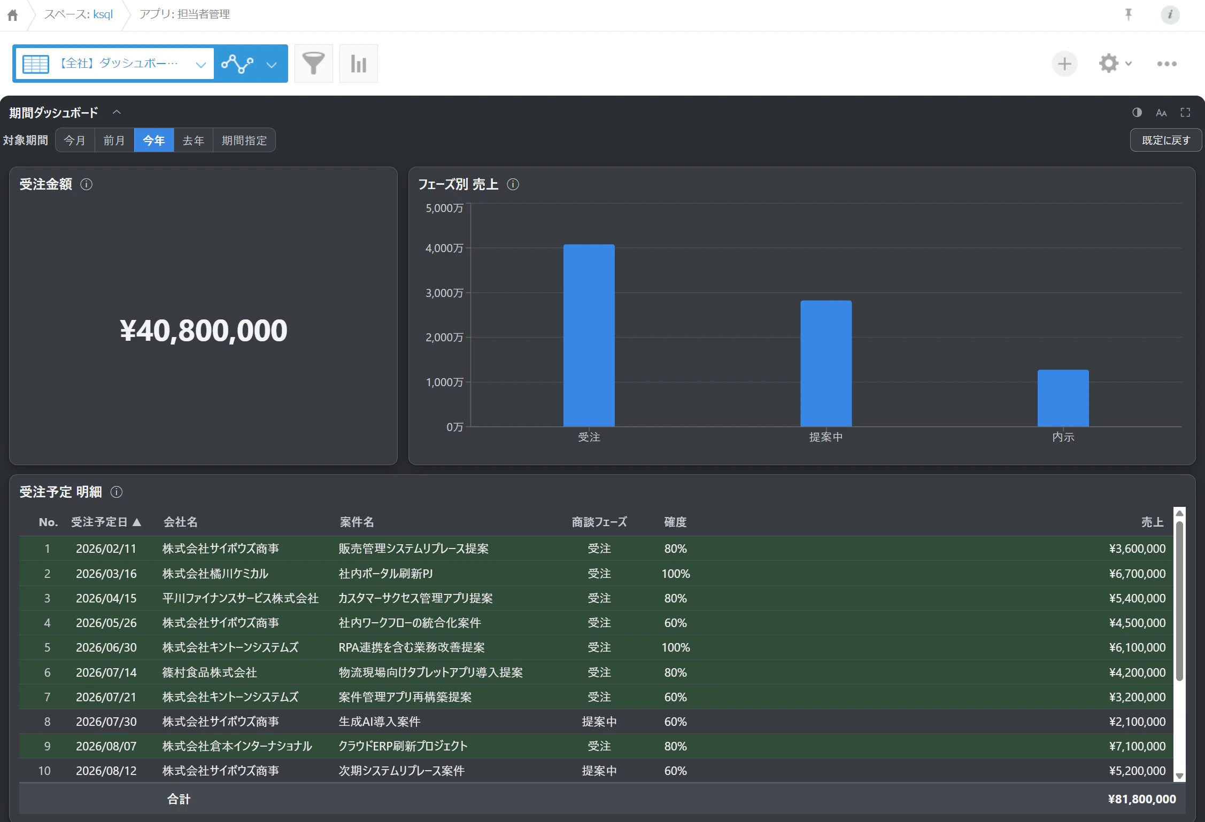Enter fullscreen with the expand icon
The height and width of the screenshot is (822, 1205).
(1185, 112)
